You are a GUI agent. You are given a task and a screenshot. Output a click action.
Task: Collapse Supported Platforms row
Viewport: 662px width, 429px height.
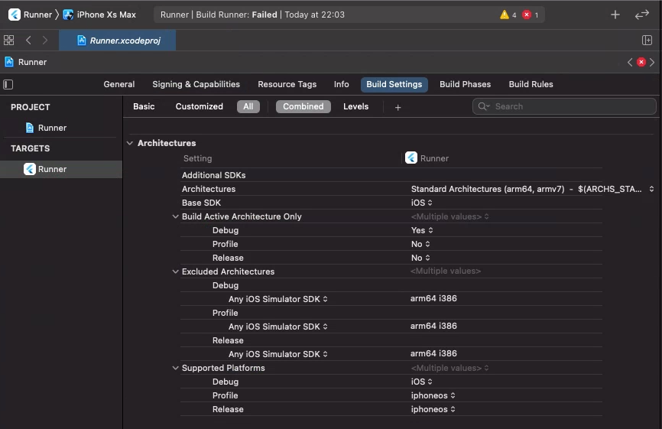coord(175,368)
